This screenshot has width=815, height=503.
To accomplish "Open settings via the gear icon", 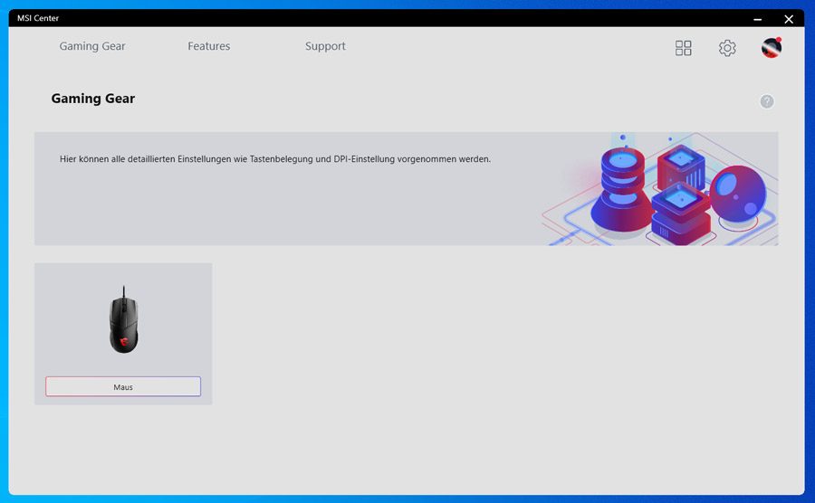I will (727, 48).
